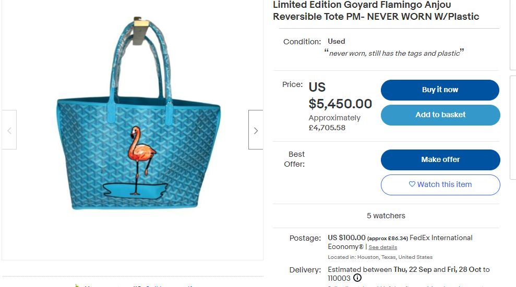
Task: Open See details for postage
Action: pos(383,247)
